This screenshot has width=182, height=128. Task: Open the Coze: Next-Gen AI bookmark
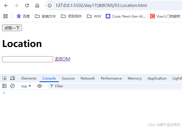125,16
